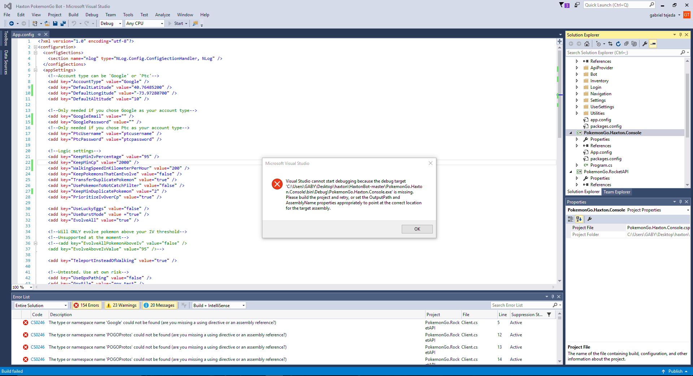Screen dimensions: 693x376
Task: Open the CS0246 link on the line 12 row
Action: [x=38, y=335]
